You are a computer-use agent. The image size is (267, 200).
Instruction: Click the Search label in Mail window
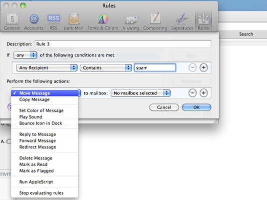246,34
